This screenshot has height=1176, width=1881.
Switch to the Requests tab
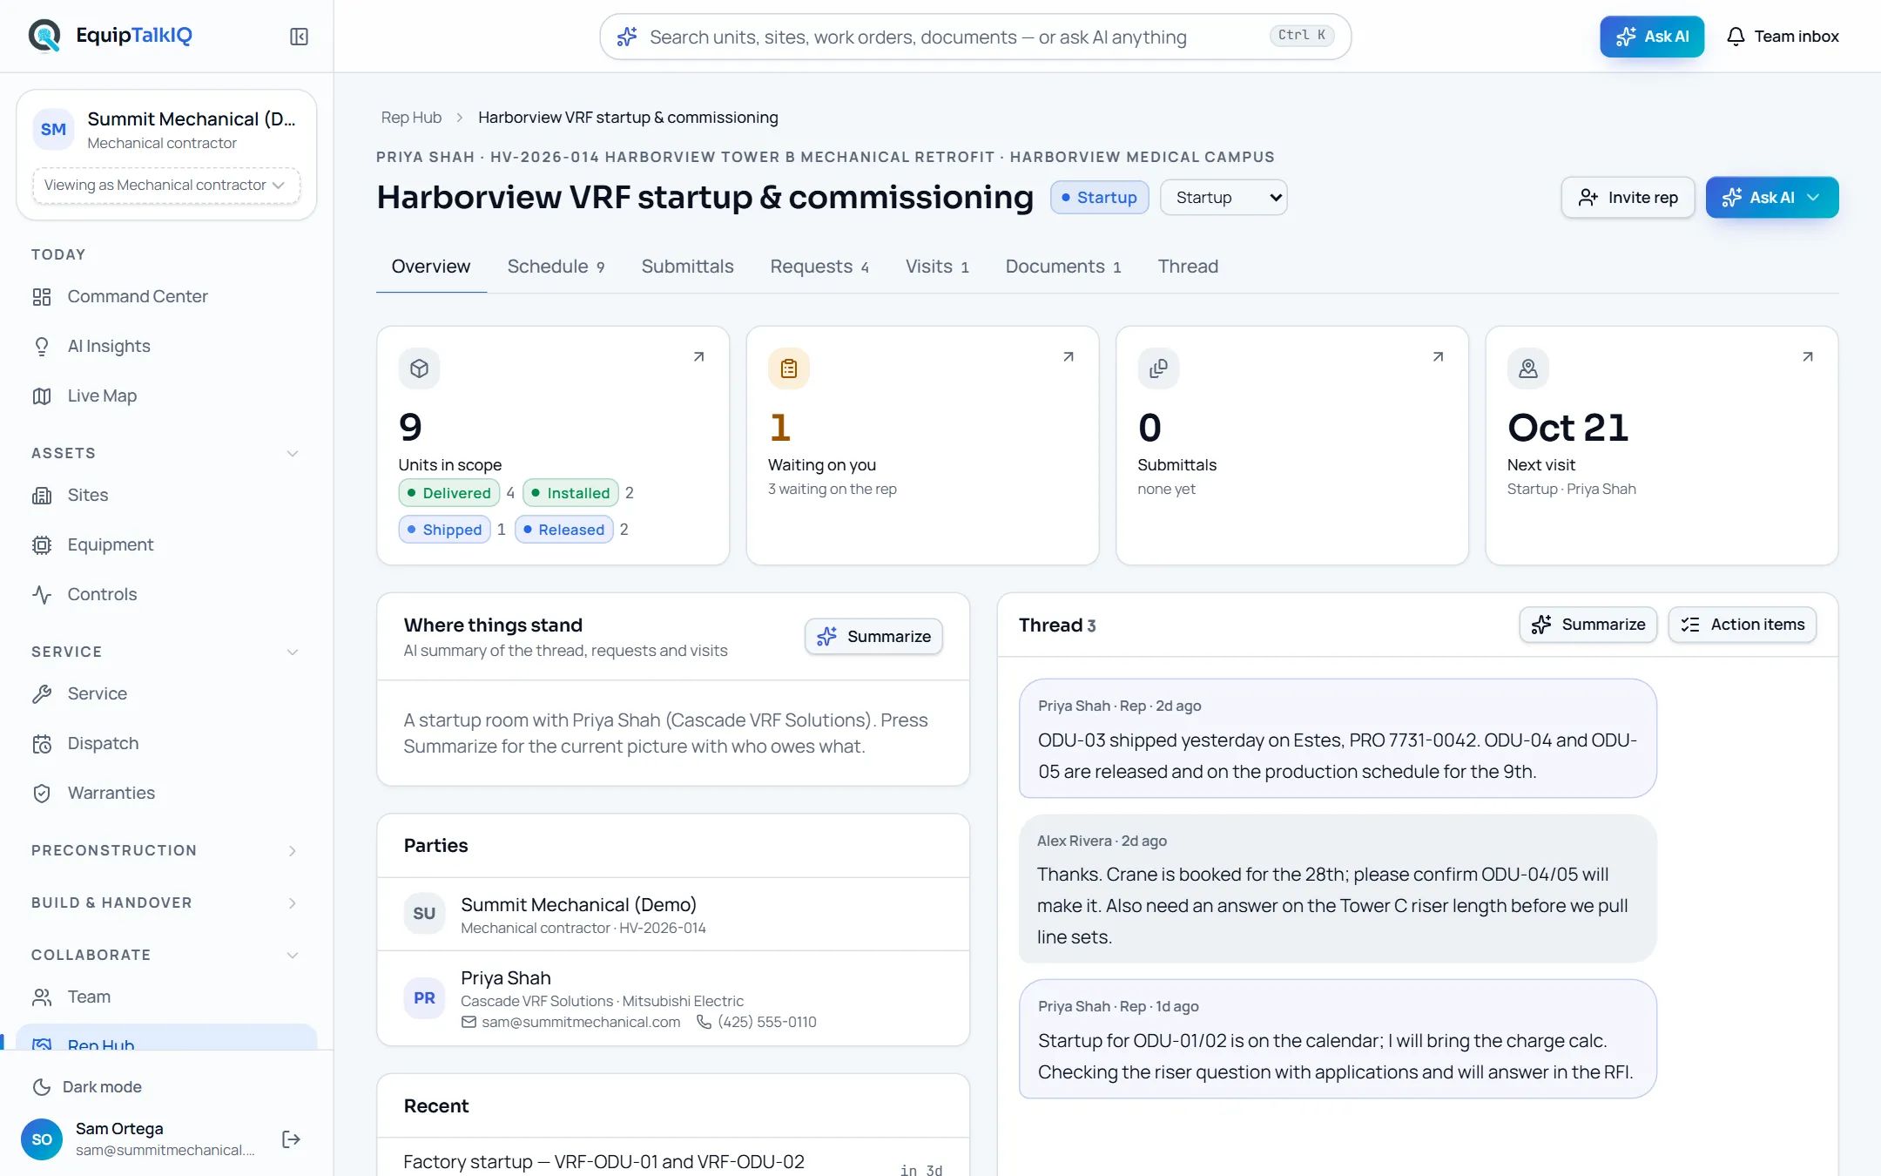pos(819,267)
